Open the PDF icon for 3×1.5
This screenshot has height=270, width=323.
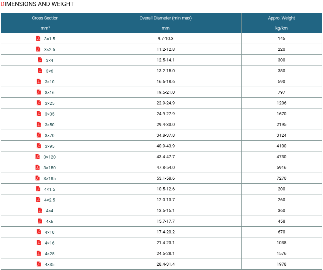[x=38, y=38]
